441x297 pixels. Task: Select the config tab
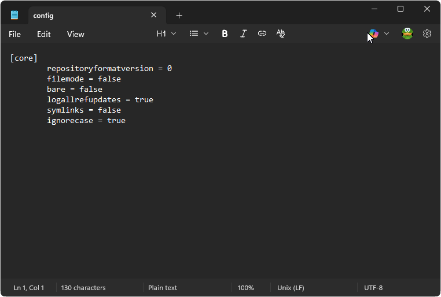pos(97,15)
